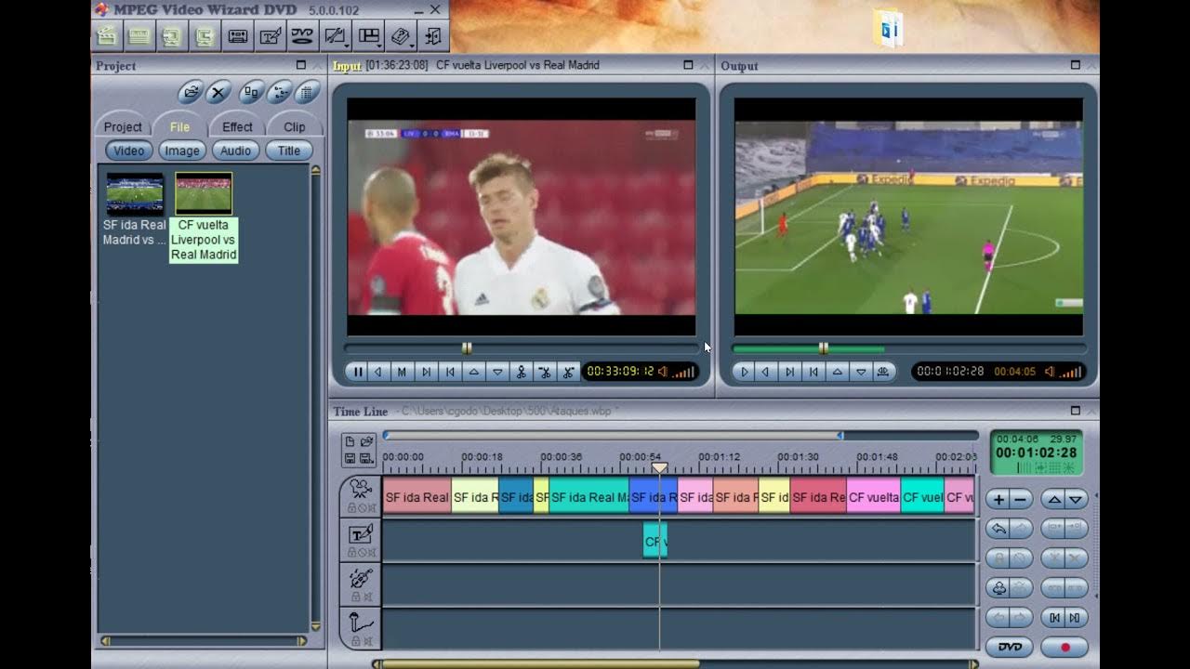The height and width of the screenshot is (669, 1190).
Task: Open the cassette tape capture tool
Action: click(238, 36)
